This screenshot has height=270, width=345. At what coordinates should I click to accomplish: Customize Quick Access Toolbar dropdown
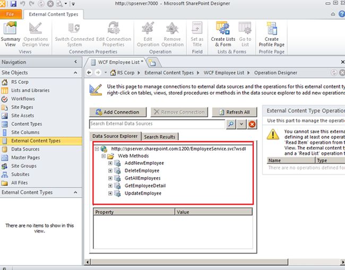(73, 4)
